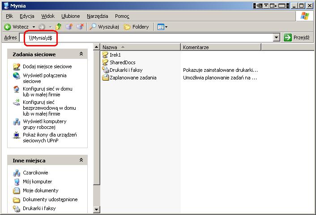Click the UPnP devices monitor icon
The width and height of the screenshot is (316, 215).
click(x=17, y=135)
